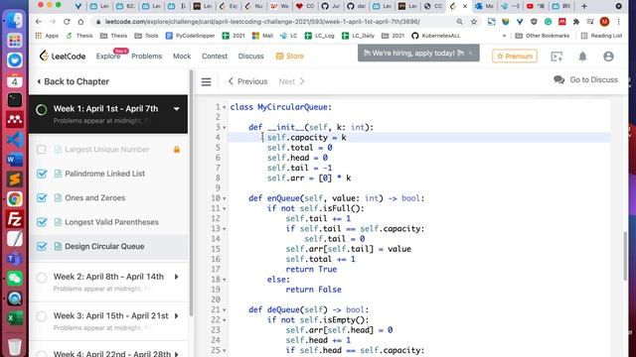Fold the class MyCircularQueue at line 1
Screen dimensions: 636x357
pos(225,108)
